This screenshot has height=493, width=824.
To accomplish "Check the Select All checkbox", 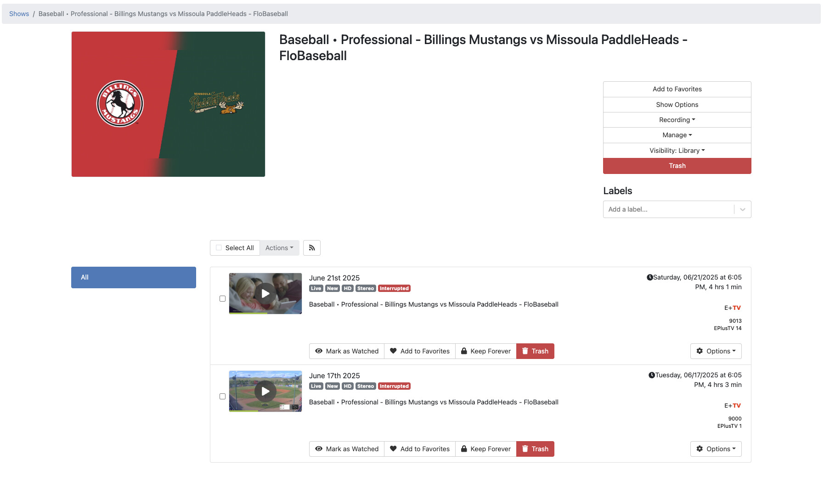I will tap(219, 248).
